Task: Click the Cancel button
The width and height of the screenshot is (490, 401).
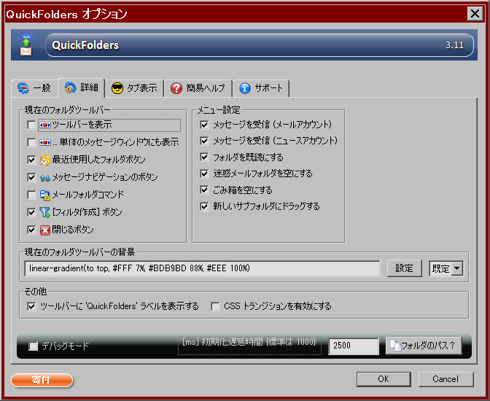Action: click(446, 379)
